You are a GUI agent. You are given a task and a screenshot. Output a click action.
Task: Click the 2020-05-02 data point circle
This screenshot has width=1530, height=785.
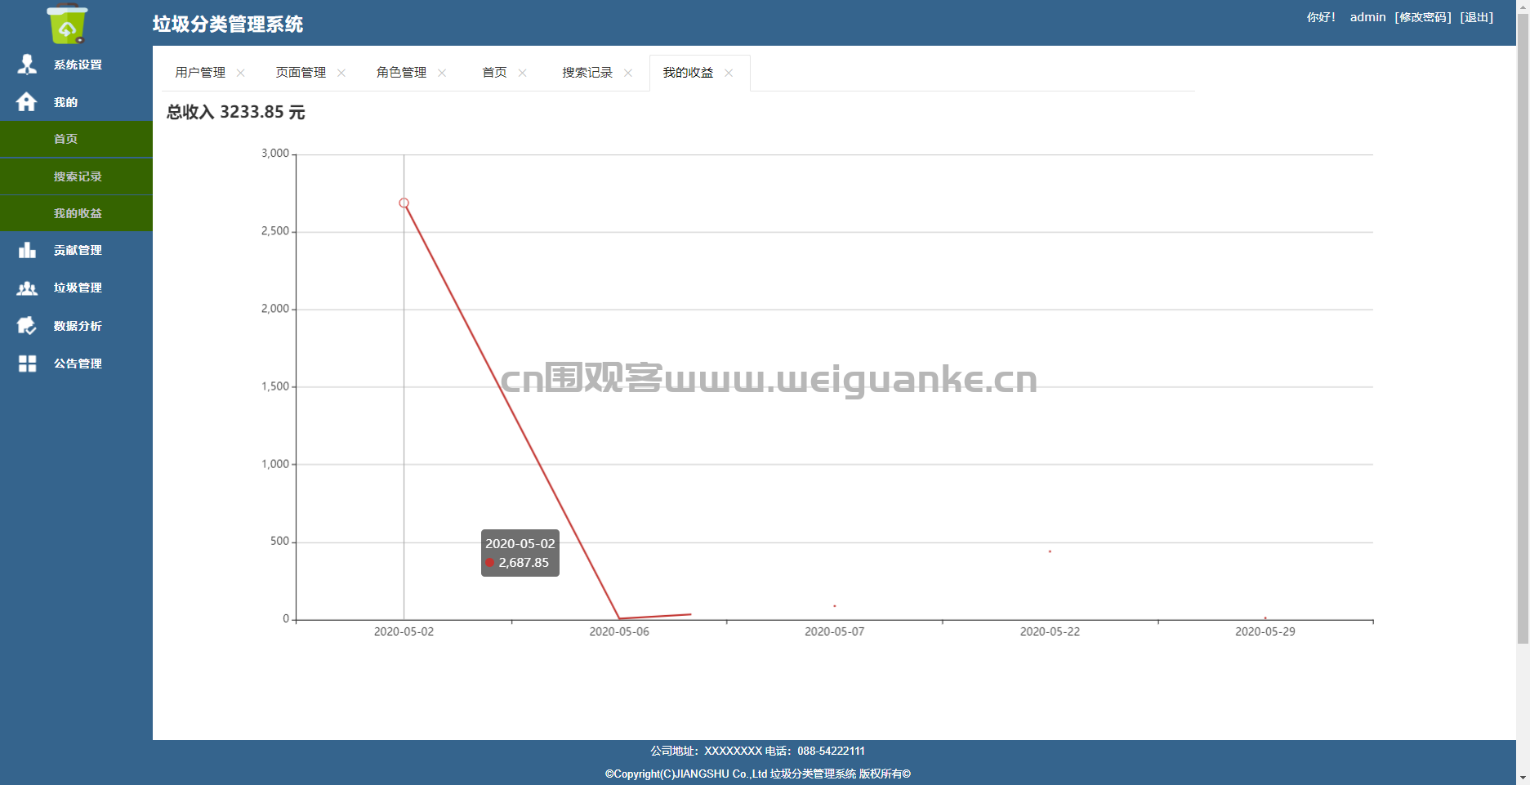pyautogui.click(x=404, y=203)
